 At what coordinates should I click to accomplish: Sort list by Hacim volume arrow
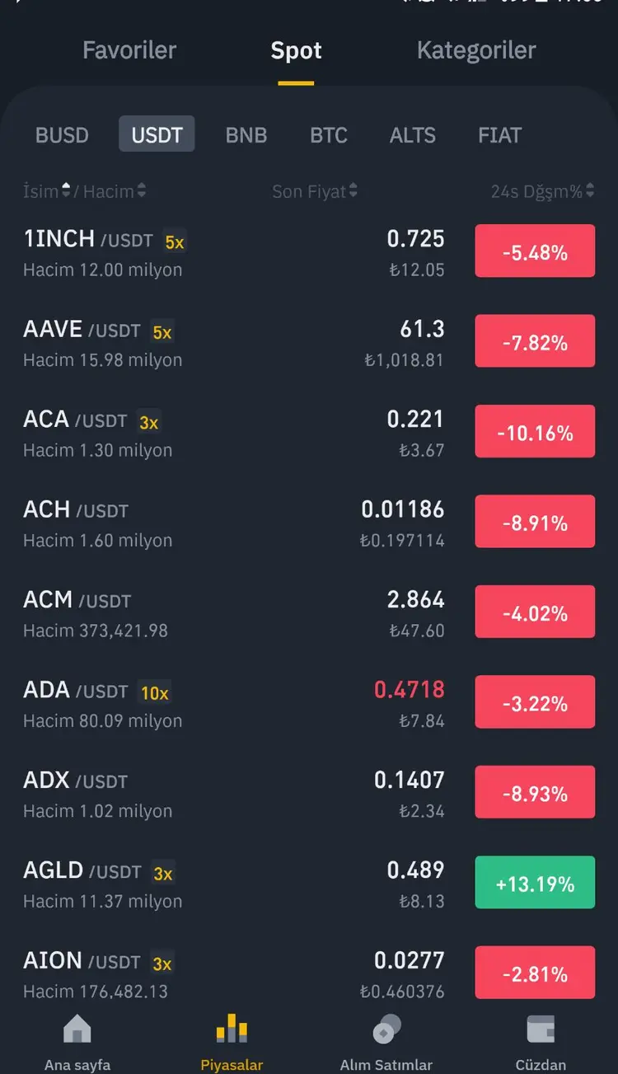tap(142, 191)
